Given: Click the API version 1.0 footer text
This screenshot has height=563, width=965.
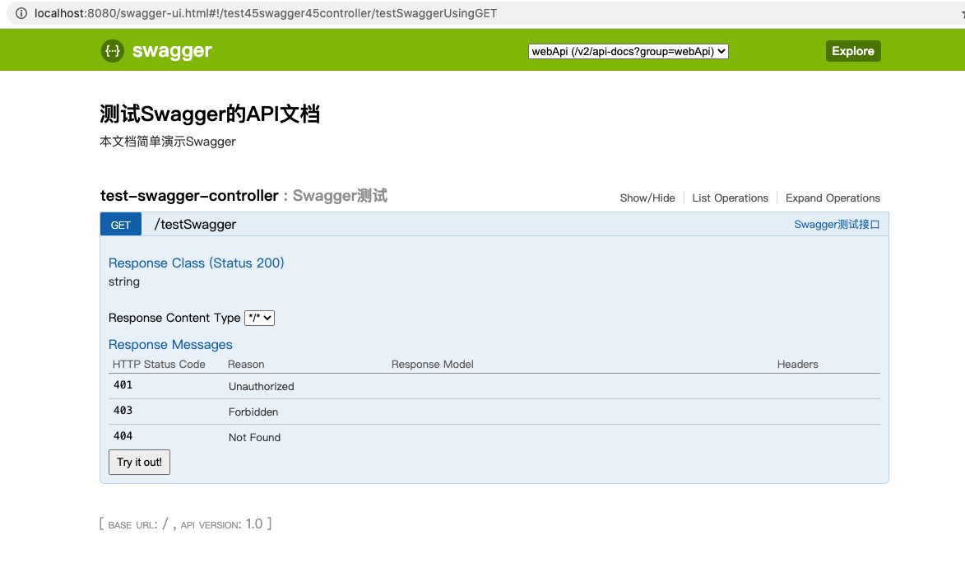Looking at the screenshot, I should click(221, 524).
